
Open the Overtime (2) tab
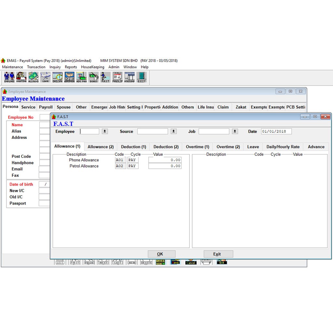point(228,147)
